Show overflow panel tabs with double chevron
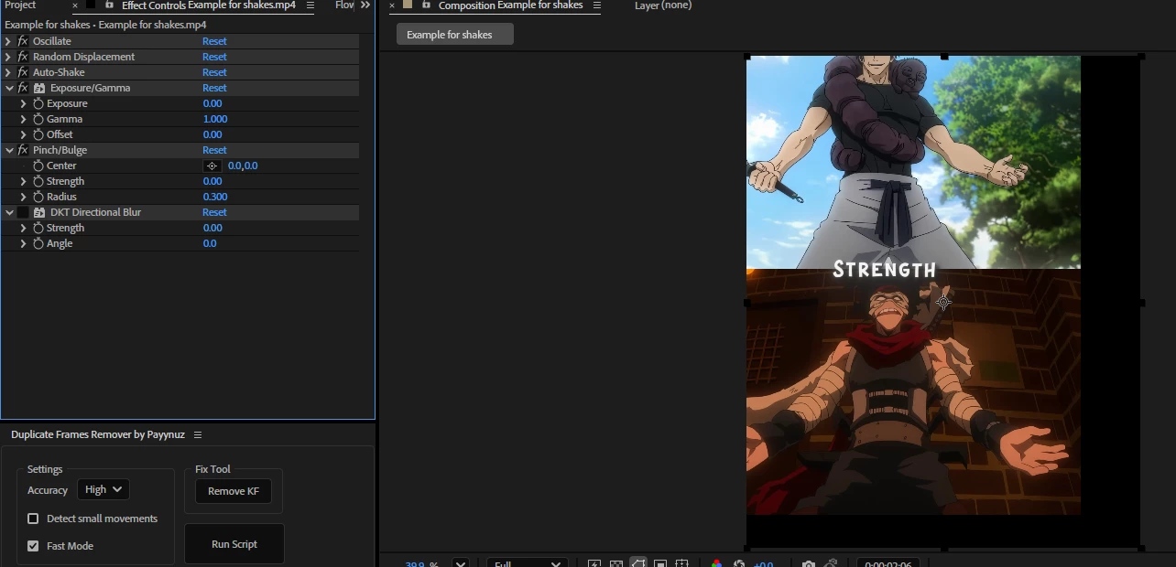This screenshot has width=1176, height=567. [365, 5]
